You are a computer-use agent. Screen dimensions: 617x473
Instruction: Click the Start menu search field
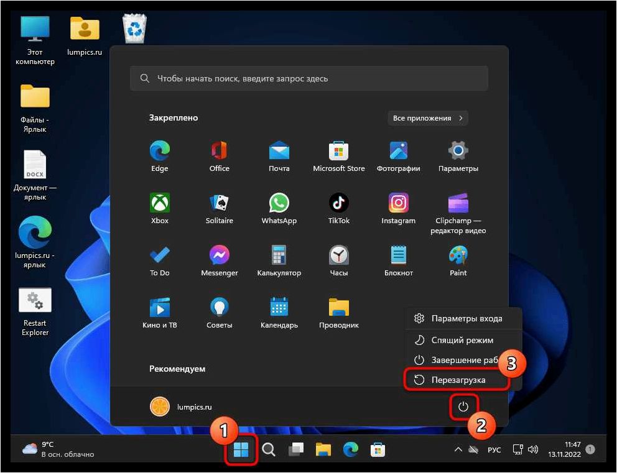[x=309, y=78]
